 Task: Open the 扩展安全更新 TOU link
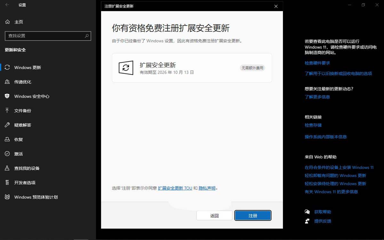click(x=175, y=188)
